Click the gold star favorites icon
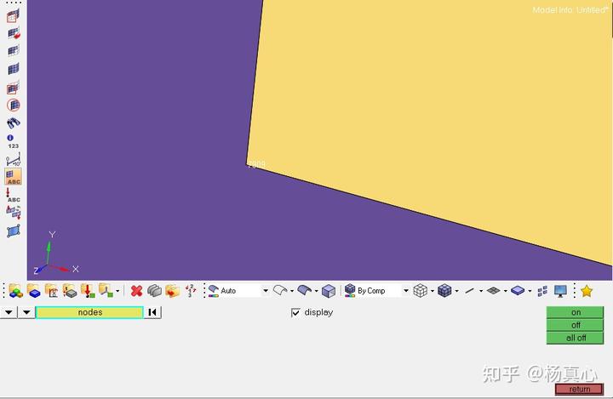613x399 pixels. pos(587,291)
